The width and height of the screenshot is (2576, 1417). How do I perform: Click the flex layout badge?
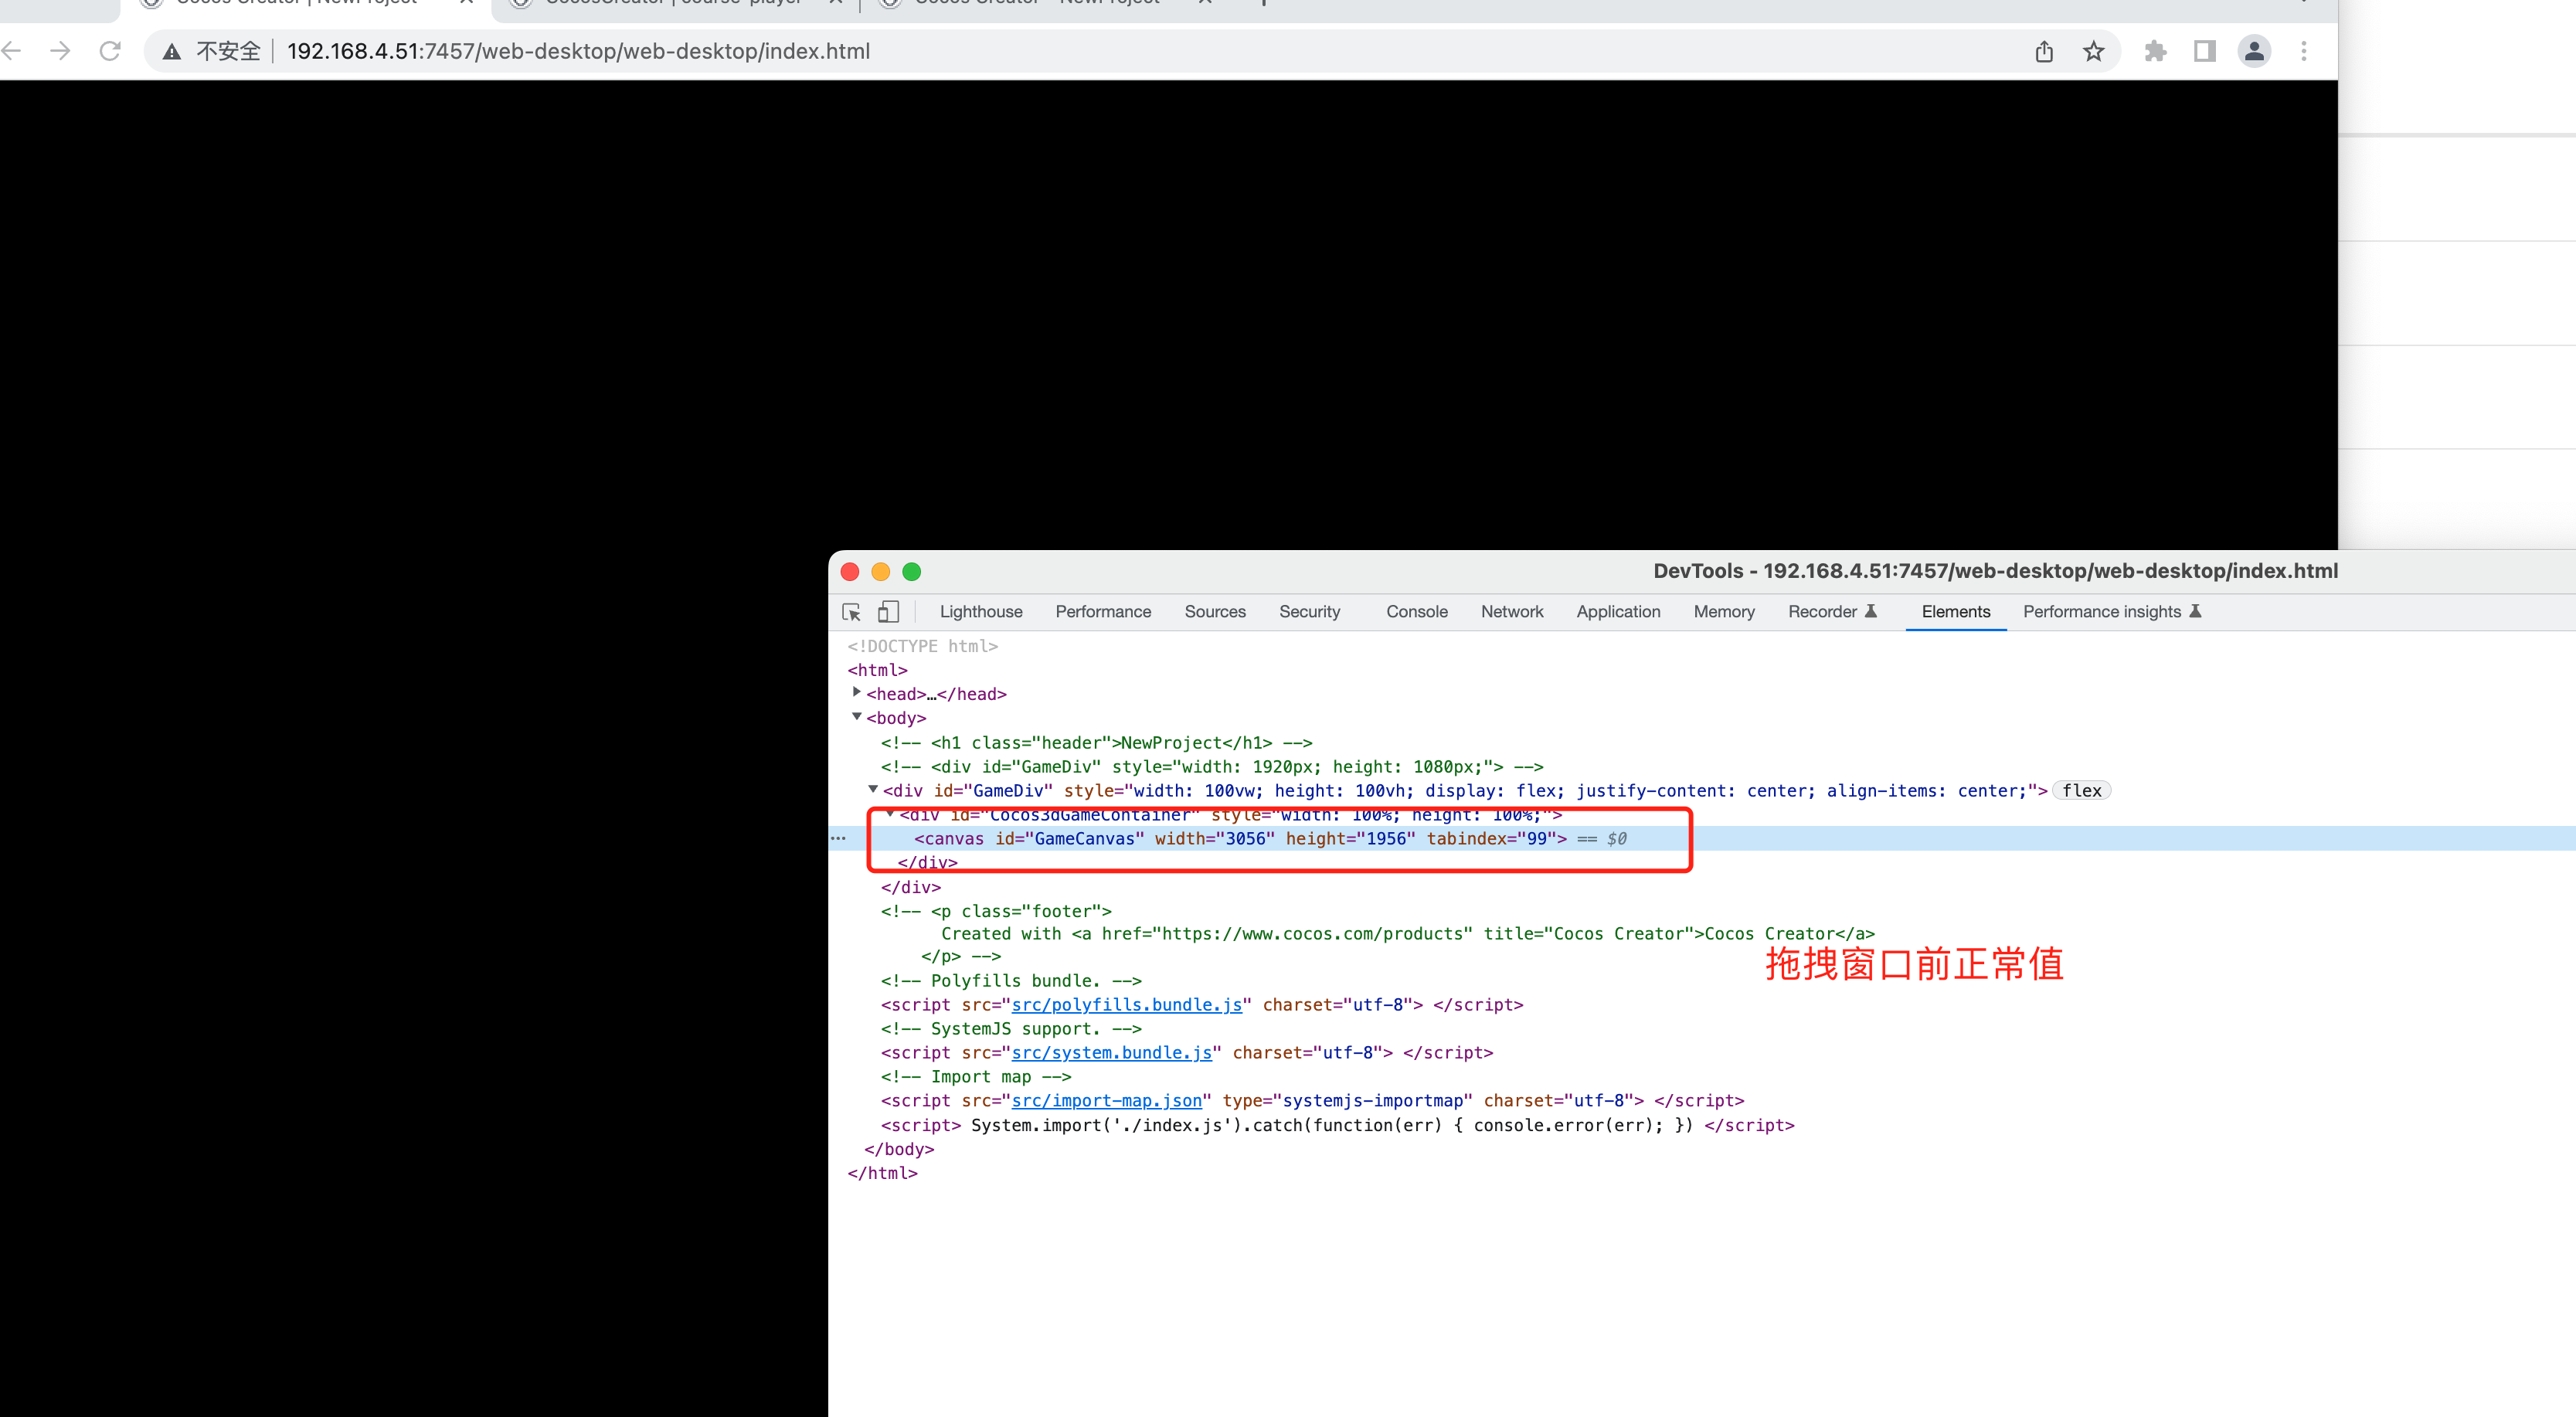[x=2081, y=791]
